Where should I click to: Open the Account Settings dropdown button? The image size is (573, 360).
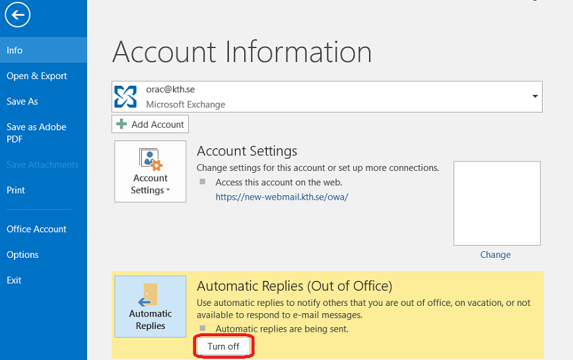[151, 171]
